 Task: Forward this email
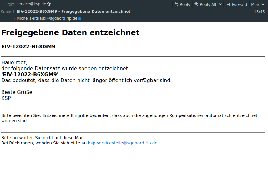click(236, 4)
